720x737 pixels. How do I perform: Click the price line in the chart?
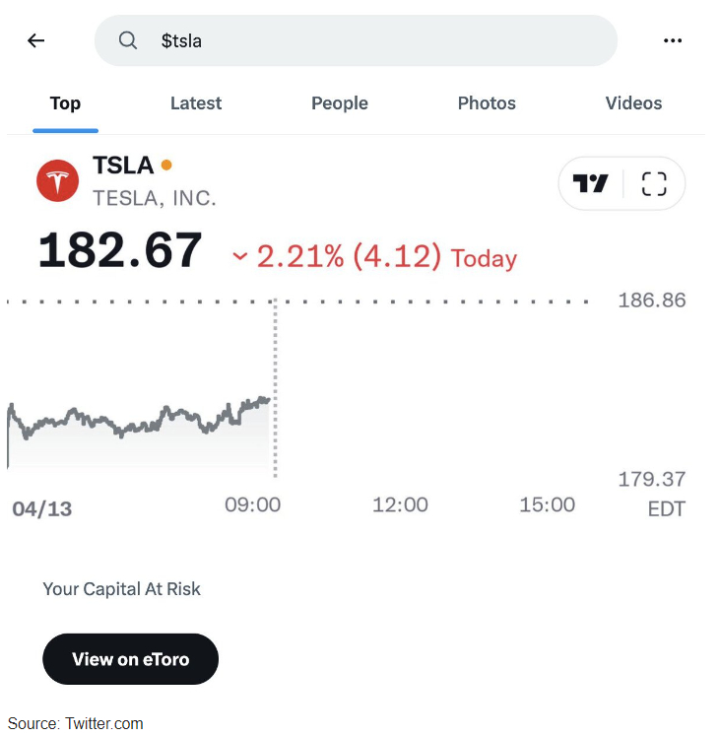[x=139, y=418]
